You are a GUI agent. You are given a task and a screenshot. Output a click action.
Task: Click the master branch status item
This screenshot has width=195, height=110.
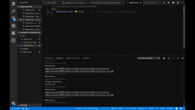click(x=16, y=108)
